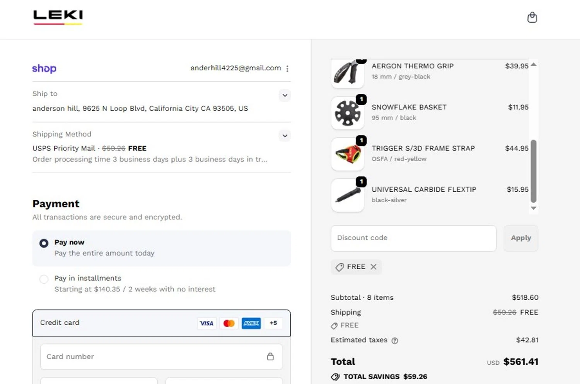Viewport: 580px width, 384px height.
Task: Click quantity badge on Snowflake Basket
Action: coord(361,99)
